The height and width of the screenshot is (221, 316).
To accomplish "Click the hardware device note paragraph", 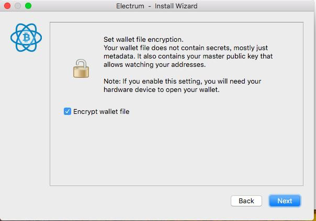I will tap(183, 85).
